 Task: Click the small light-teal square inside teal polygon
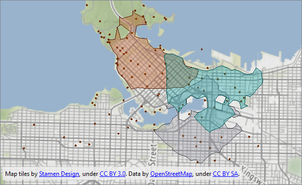[x=219, y=106]
